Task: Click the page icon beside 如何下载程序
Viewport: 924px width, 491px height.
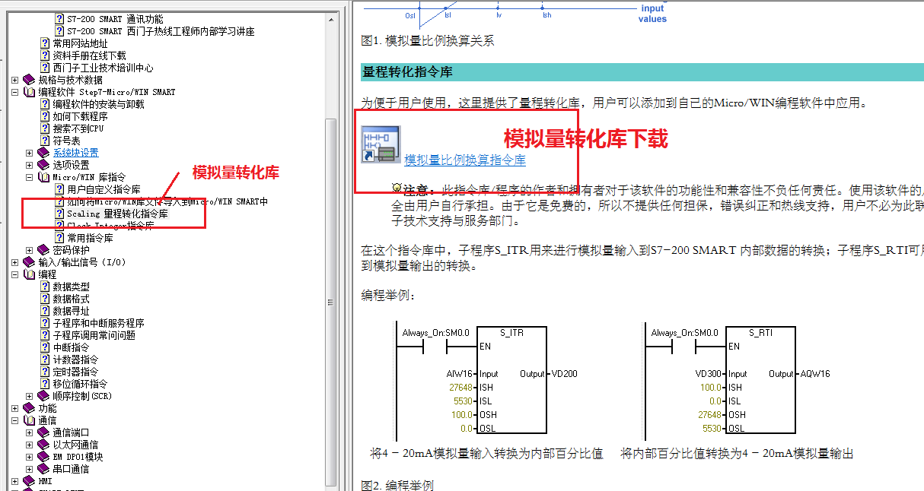Action: pyautogui.click(x=45, y=116)
